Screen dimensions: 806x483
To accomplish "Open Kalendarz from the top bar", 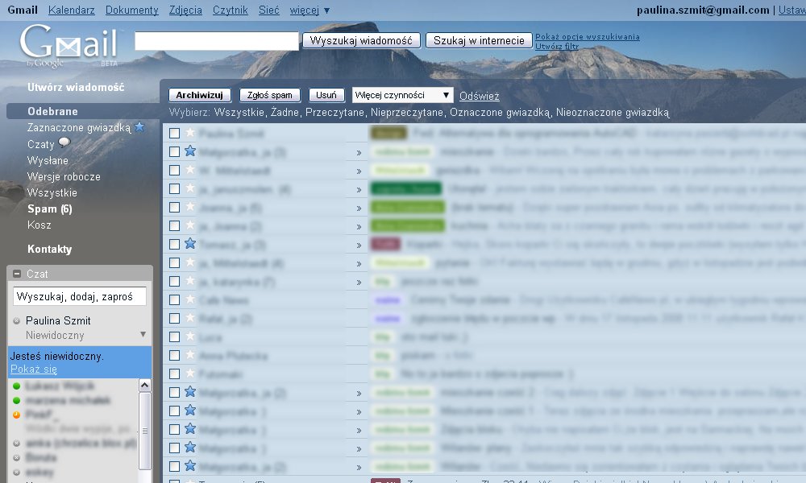I will 72,10.
